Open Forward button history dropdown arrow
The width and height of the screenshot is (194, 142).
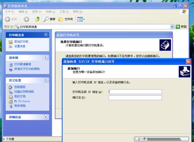(x=32, y=19)
